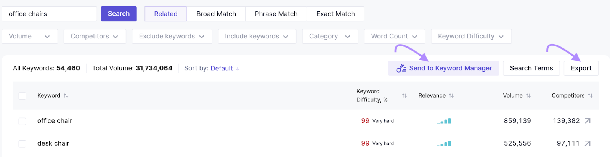Open competitors arrow for office chair
Image resolution: width=610 pixels, height=157 pixels.
(588, 121)
